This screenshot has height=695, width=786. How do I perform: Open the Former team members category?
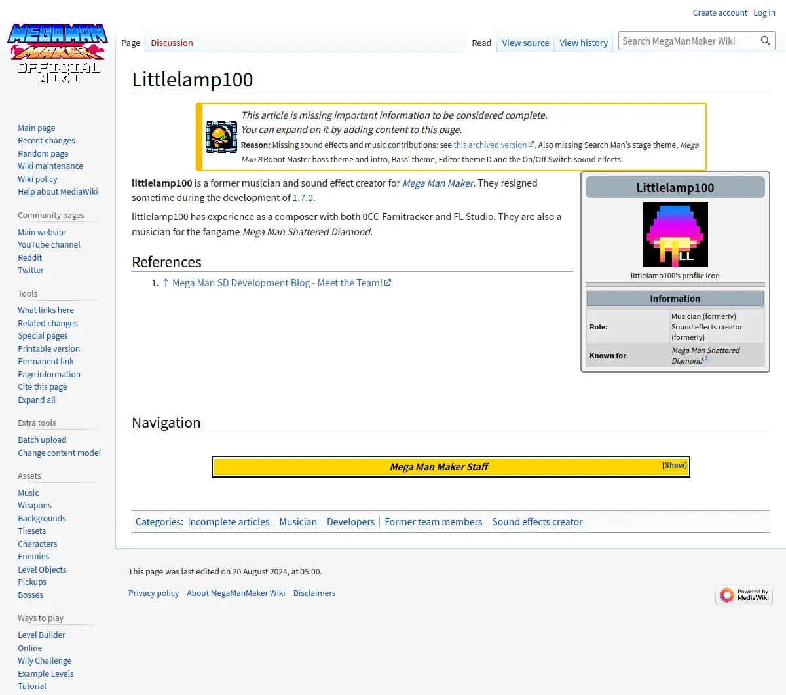point(433,522)
